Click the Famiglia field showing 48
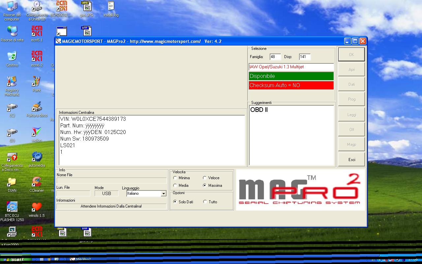 tap(275, 57)
